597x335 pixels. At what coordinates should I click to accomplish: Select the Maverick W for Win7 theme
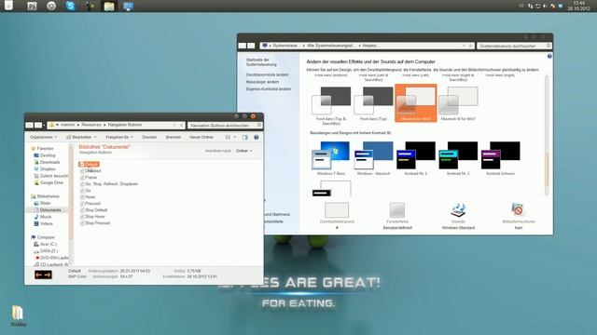458,103
